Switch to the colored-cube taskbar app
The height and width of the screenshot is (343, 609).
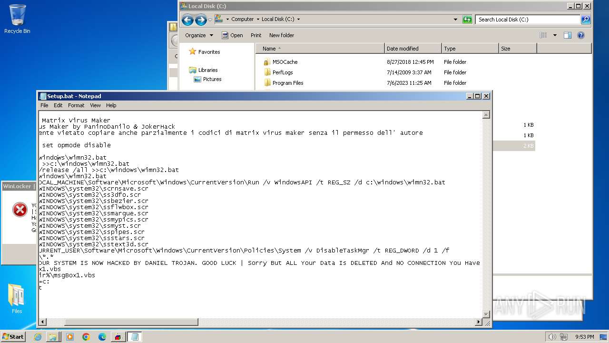(118, 337)
